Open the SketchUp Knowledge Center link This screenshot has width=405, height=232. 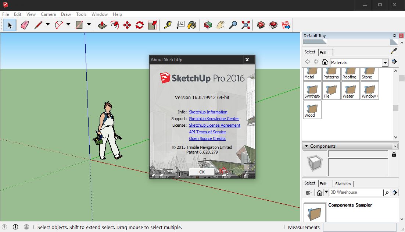pos(214,119)
